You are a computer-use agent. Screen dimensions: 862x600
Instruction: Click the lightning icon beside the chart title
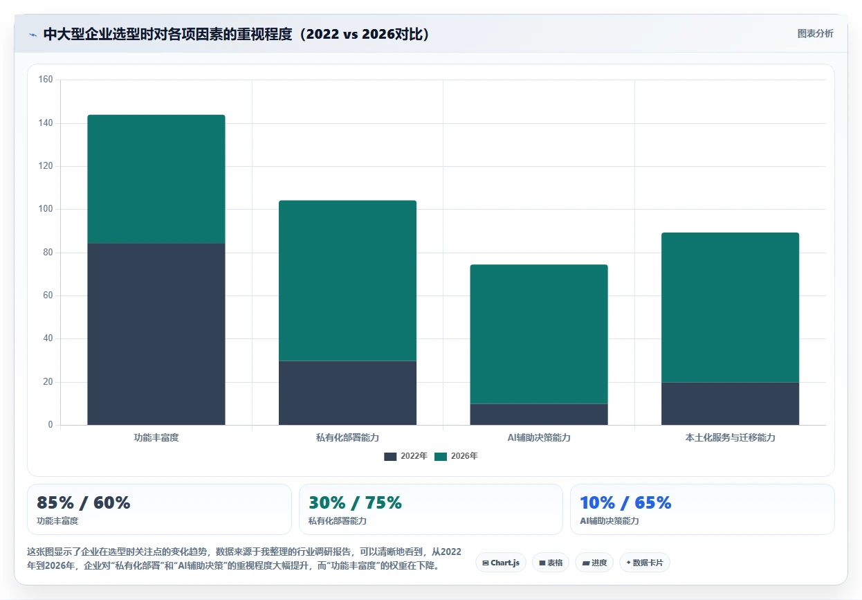33,34
